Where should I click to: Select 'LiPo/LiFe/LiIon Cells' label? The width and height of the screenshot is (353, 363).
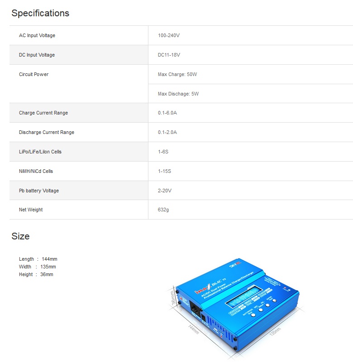tap(40, 152)
